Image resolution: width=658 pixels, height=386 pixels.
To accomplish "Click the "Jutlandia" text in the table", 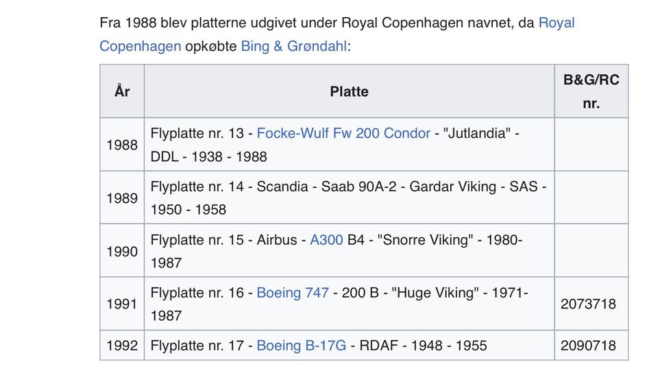I will [x=477, y=133].
